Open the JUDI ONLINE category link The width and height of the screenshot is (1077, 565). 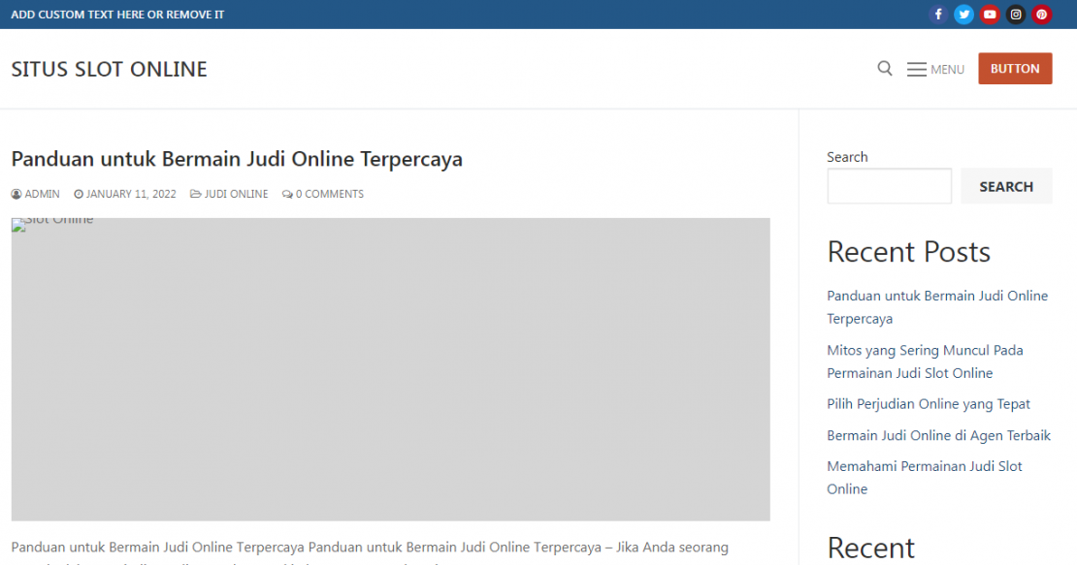coord(236,194)
